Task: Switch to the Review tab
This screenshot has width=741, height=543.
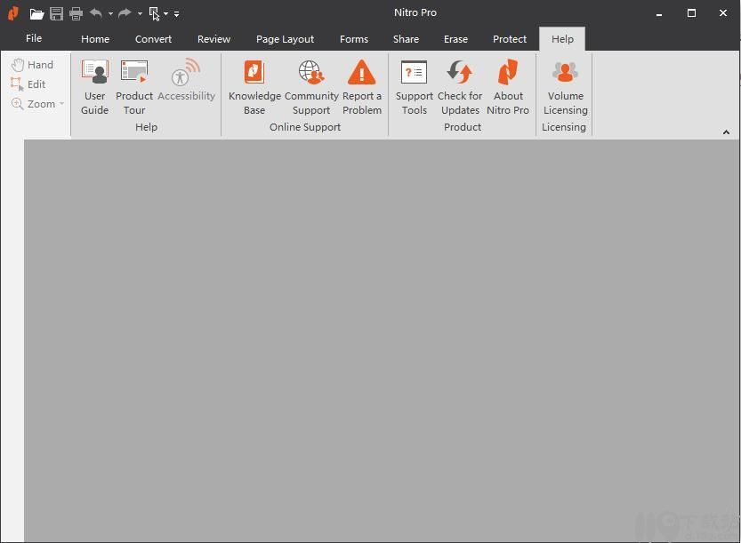Action: click(x=213, y=39)
